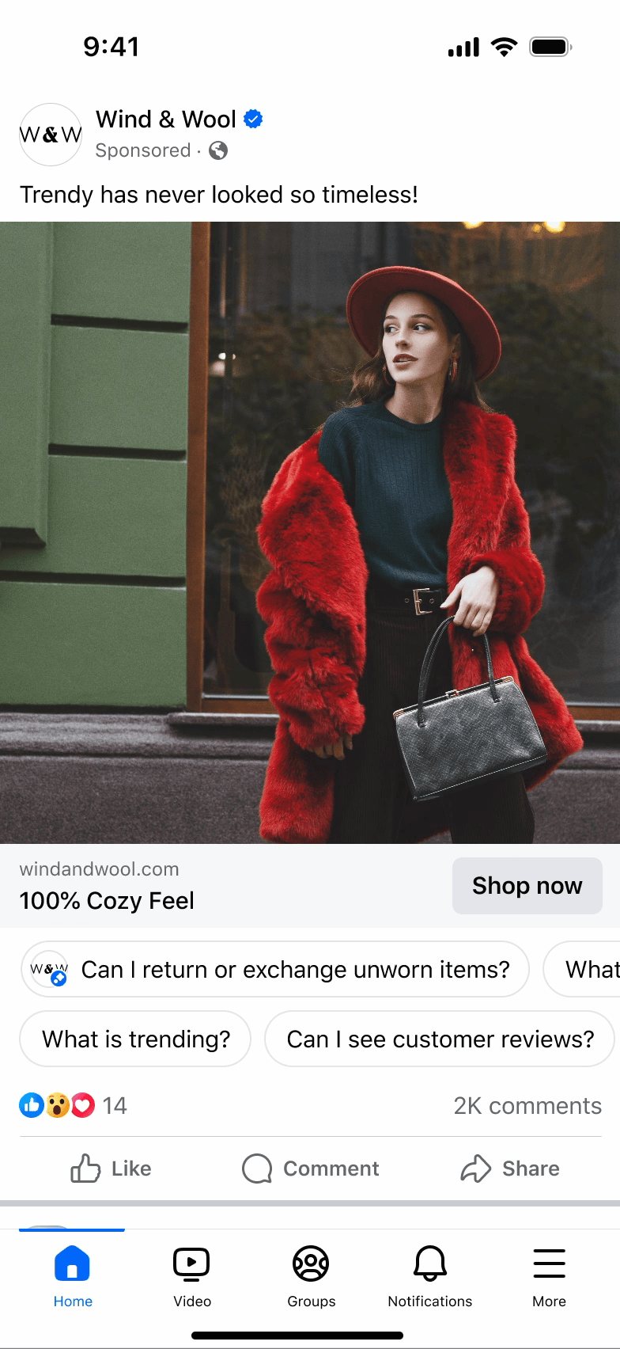Image resolution: width=620 pixels, height=1349 pixels.
Task: Select the "What is trending?" chip
Action: point(135,1039)
